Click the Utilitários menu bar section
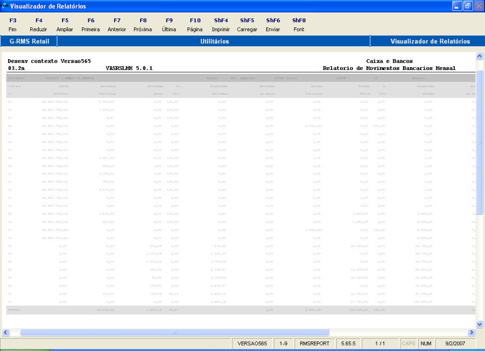The image size is (485, 351). coord(214,41)
